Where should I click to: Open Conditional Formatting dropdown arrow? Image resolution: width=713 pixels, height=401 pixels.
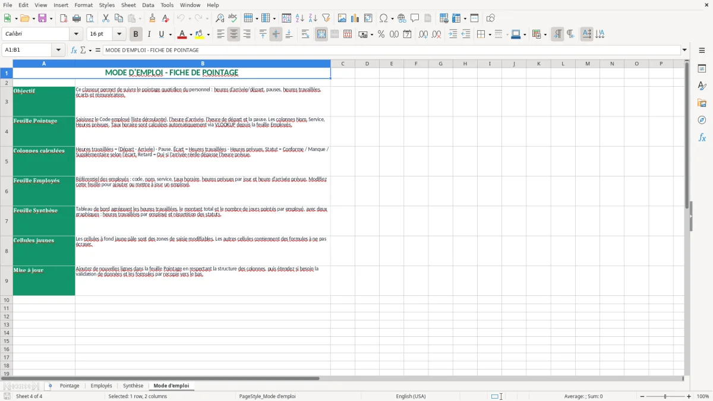click(x=545, y=34)
